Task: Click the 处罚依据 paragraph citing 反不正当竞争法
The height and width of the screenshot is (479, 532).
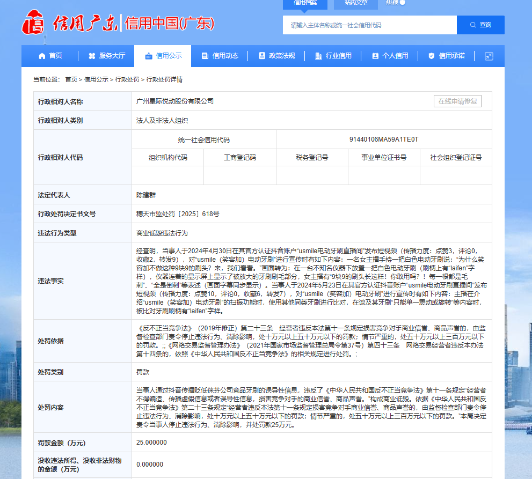Action: (311, 341)
